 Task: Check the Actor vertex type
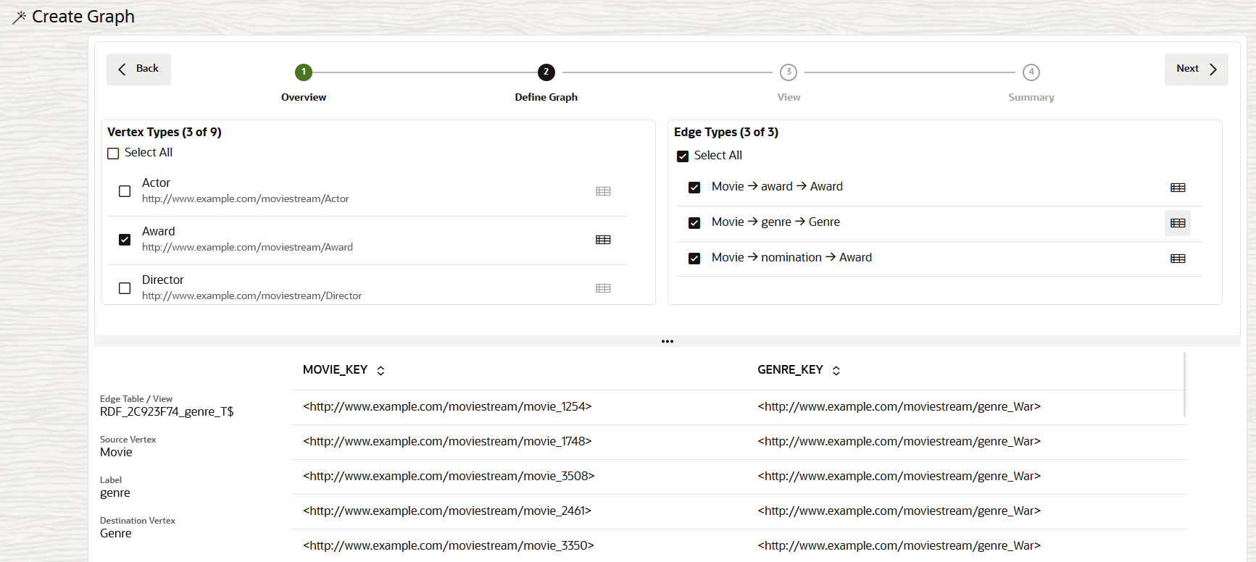click(125, 191)
